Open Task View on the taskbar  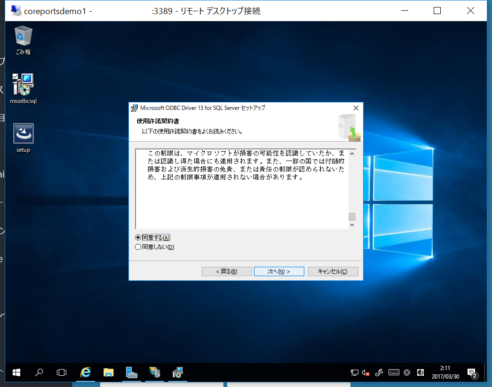coord(62,372)
